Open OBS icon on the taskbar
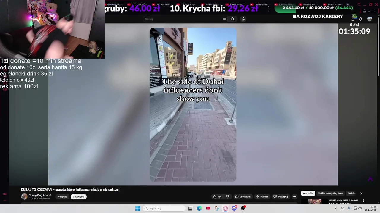Image resolution: width=380 pixels, height=213 pixels. click(243, 208)
